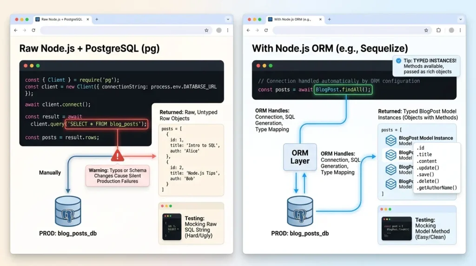Go back in the left browser window
Viewport: 476px width, 266px height.
(16, 30)
